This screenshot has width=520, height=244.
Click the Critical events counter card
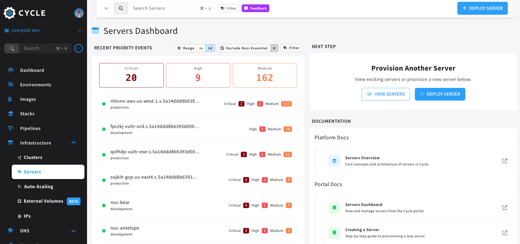point(131,75)
